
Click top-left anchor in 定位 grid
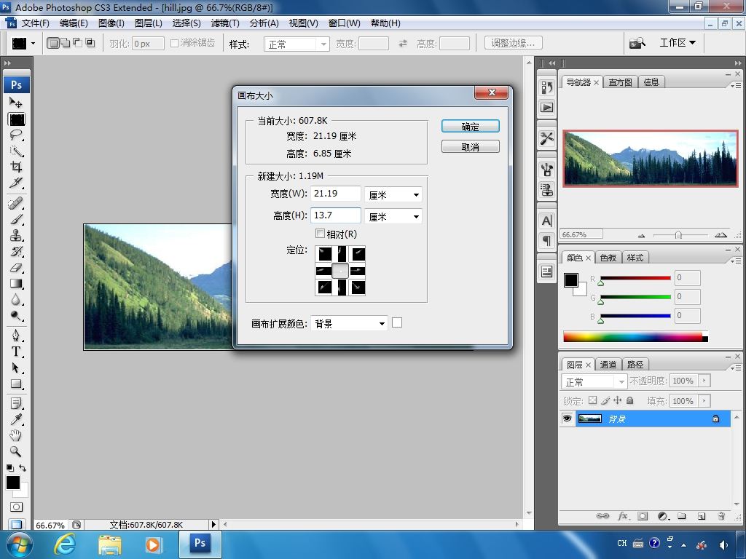(x=325, y=254)
